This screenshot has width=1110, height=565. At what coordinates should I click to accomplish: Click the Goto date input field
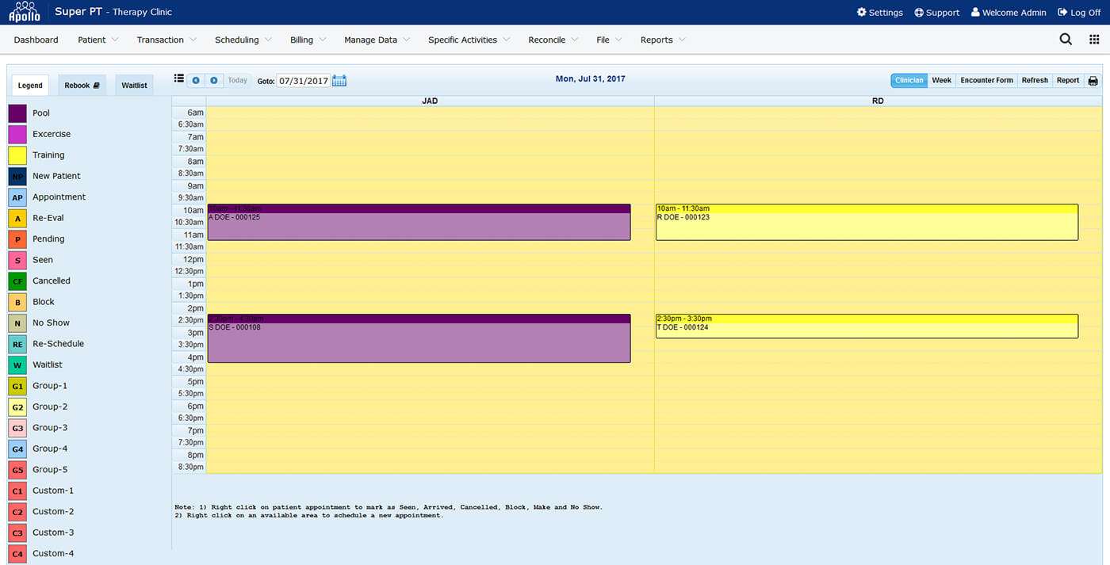(x=303, y=81)
